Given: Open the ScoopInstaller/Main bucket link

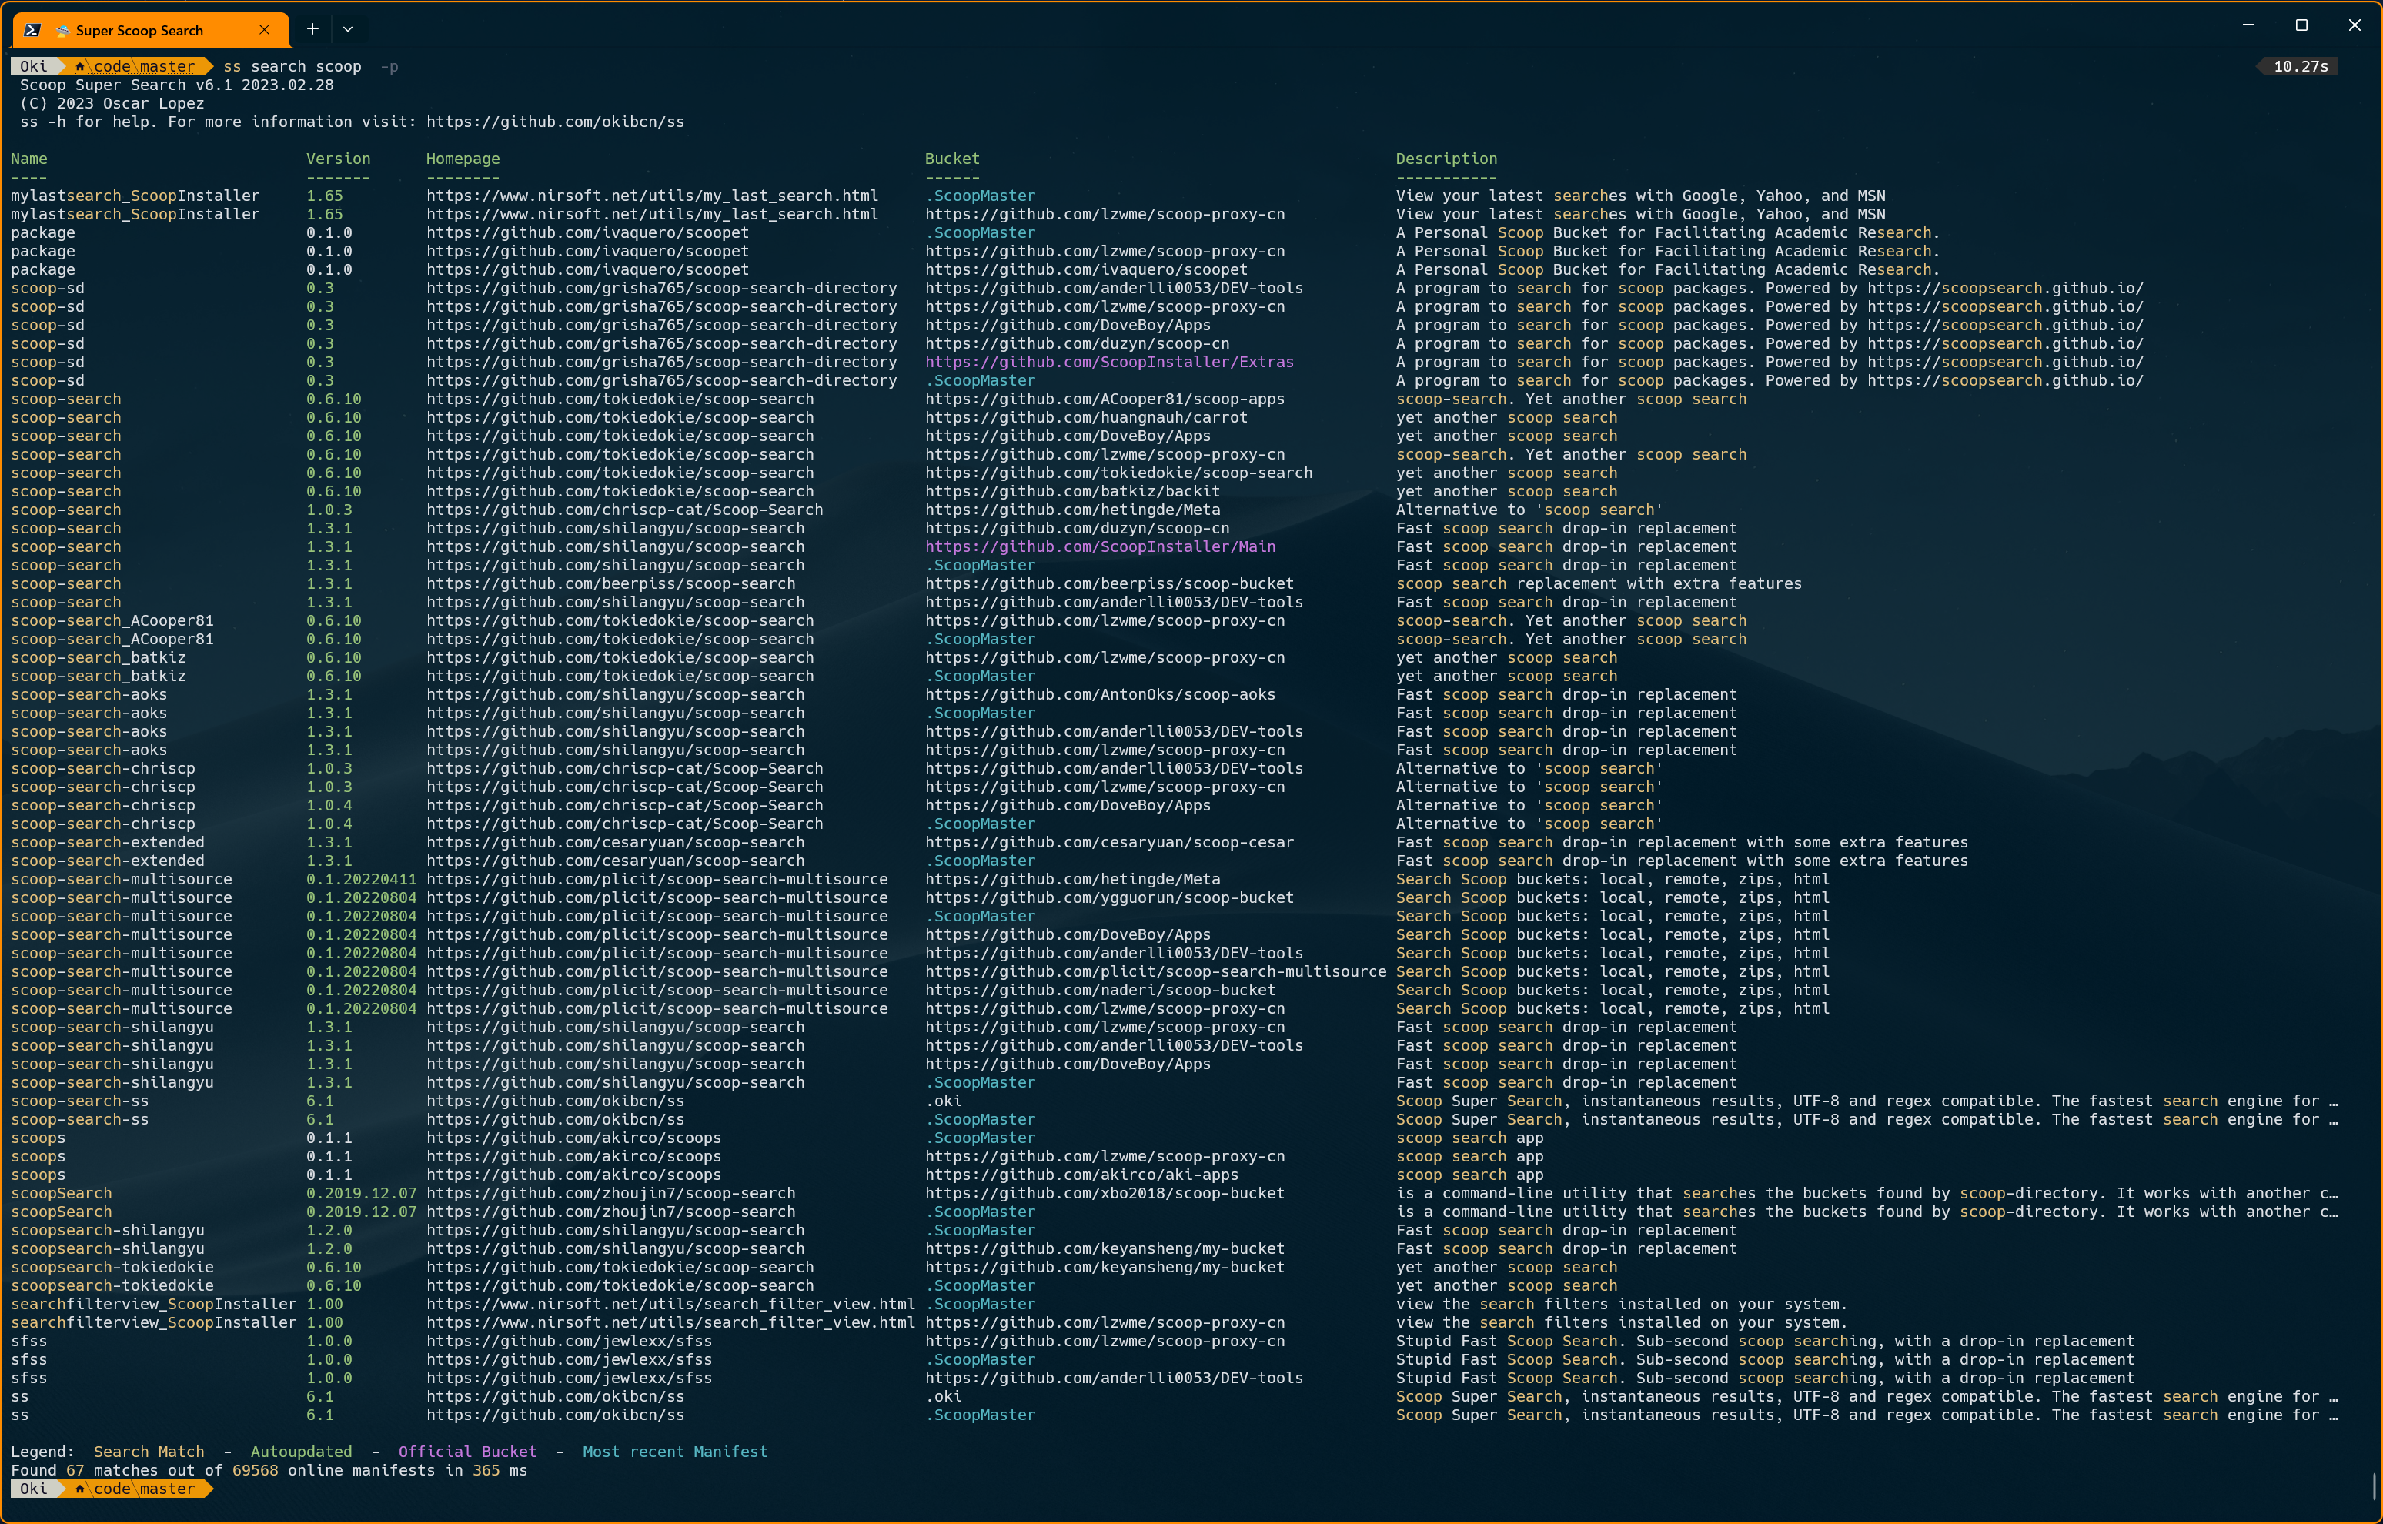Looking at the screenshot, I should click(1099, 546).
